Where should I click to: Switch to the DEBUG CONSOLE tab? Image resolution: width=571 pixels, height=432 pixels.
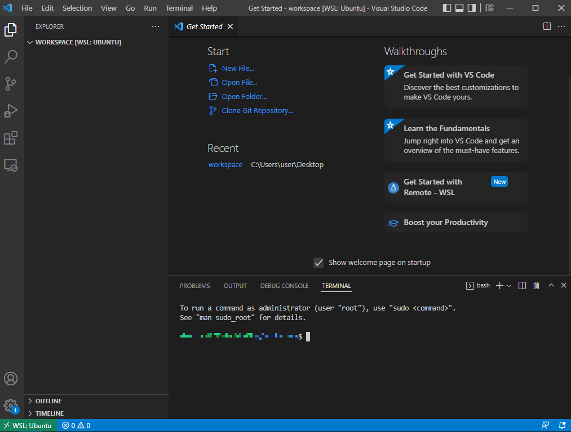pyautogui.click(x=284, y=286)
